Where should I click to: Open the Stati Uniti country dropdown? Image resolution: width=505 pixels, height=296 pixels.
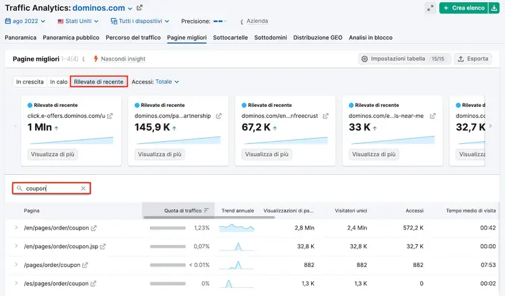pyautogui.click(x=77, y=22)
